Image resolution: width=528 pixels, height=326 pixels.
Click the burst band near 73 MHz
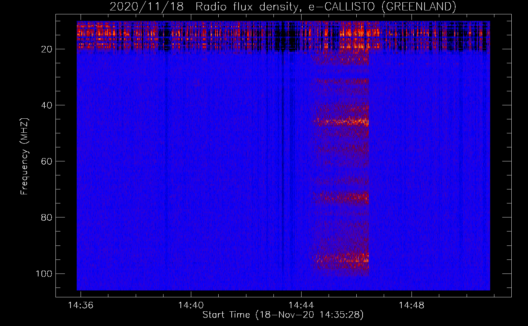coord(341,197)
